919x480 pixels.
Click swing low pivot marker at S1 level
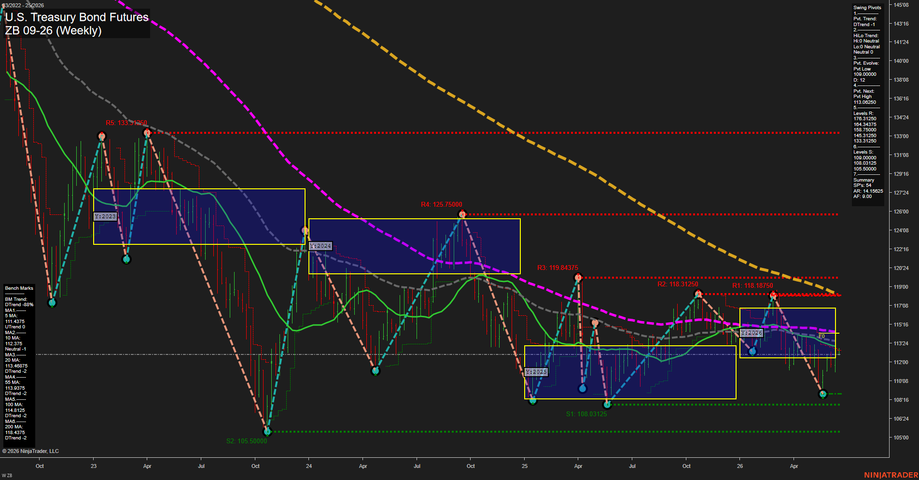607,404
